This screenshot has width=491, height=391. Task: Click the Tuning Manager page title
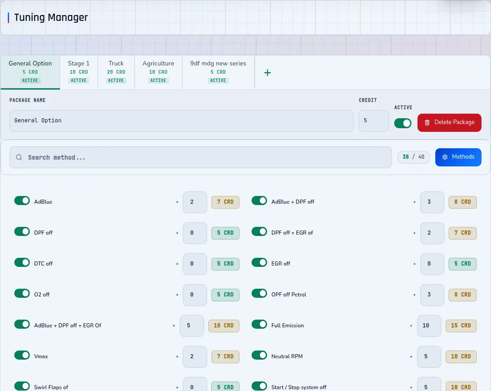(51, 18)
